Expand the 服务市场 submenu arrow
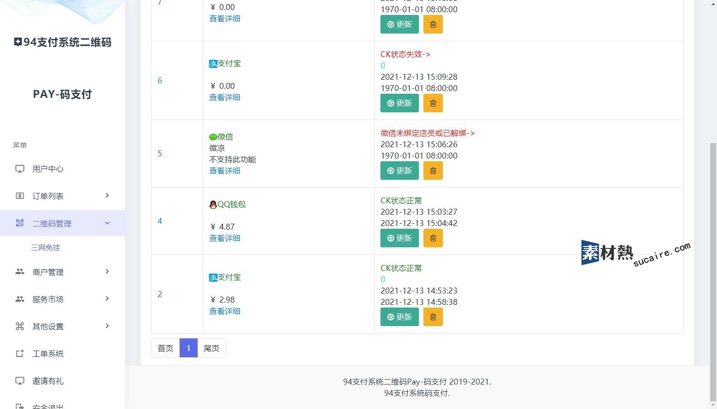 tap(107, 298)
